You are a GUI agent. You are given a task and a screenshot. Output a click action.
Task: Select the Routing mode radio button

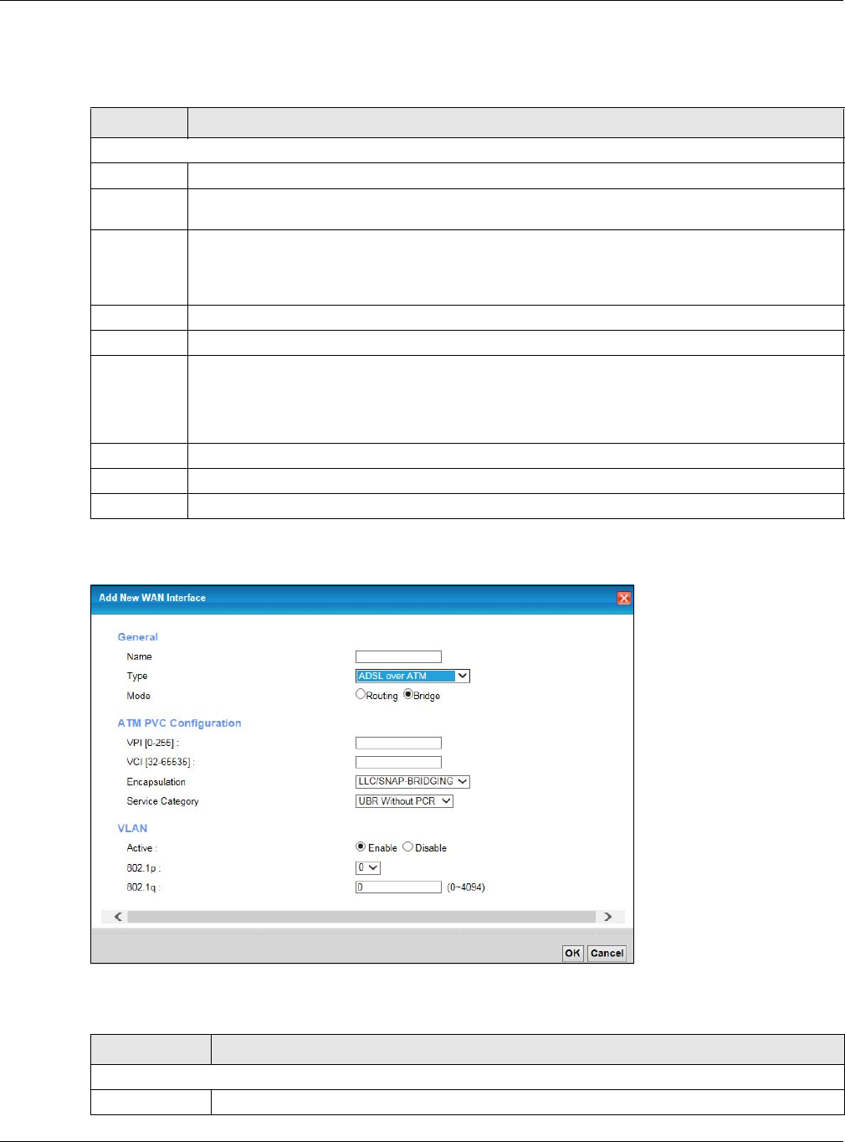pyautogui.click(x=361, y=694)
